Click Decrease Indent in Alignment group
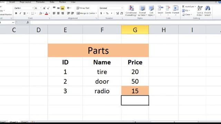Image resolution: width=221 pixels, height=124 pixels. [x=68, y=13]
